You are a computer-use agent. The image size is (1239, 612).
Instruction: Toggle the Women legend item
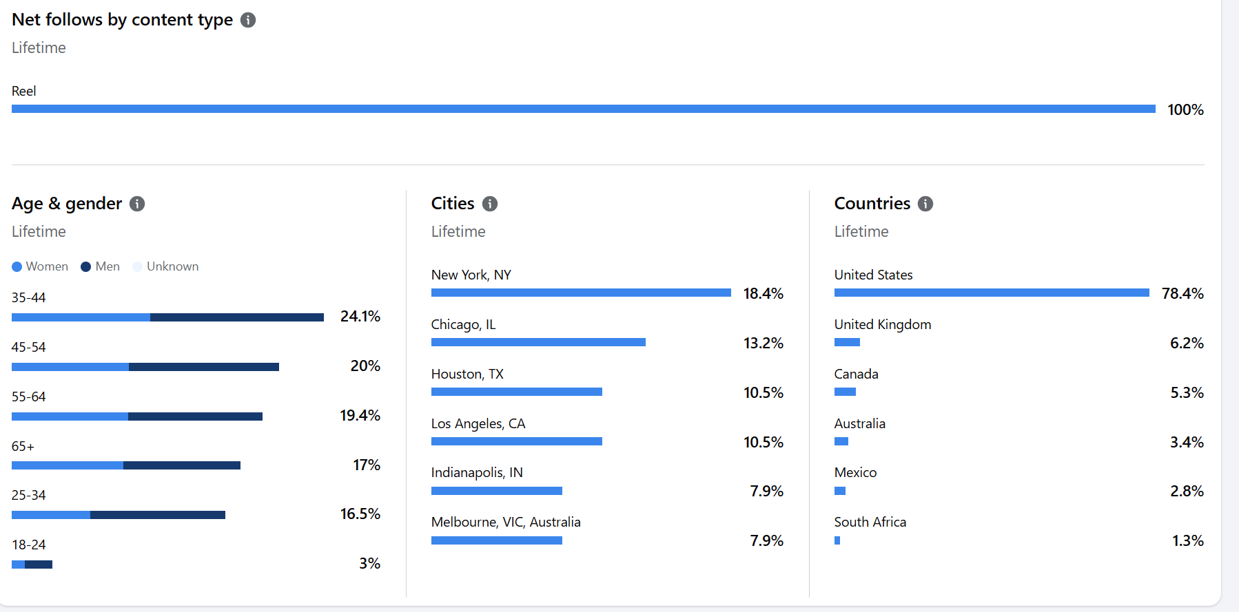tap(40, 266)
